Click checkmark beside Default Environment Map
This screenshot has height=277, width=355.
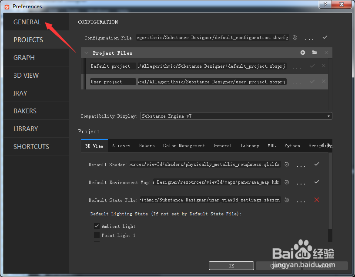[x=317, y=182]
